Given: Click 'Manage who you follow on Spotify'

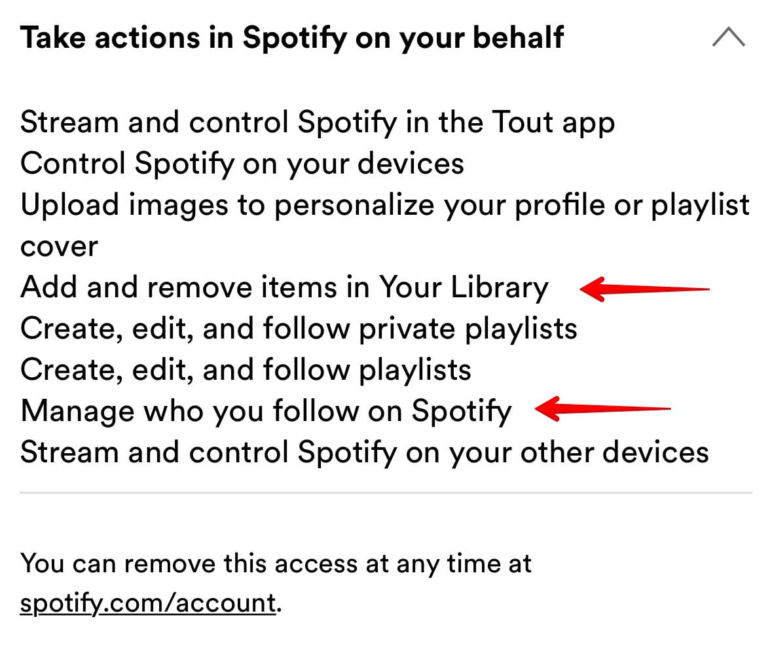Looking at the screenshot, I should point(267,411).
